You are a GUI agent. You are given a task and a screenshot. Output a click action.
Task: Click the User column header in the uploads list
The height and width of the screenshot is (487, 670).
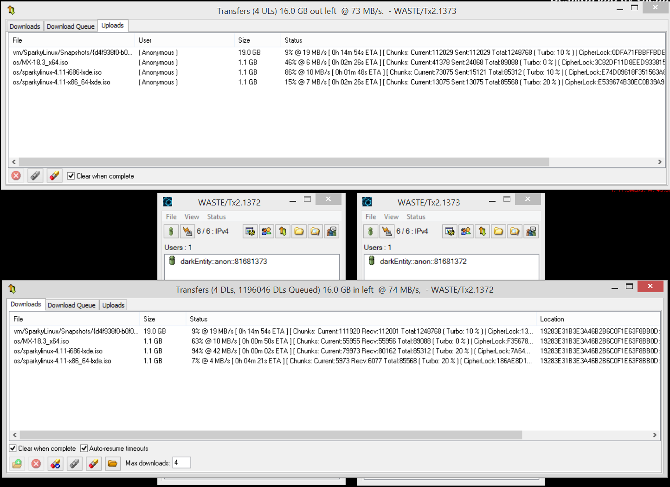click(x=185, y=40)
